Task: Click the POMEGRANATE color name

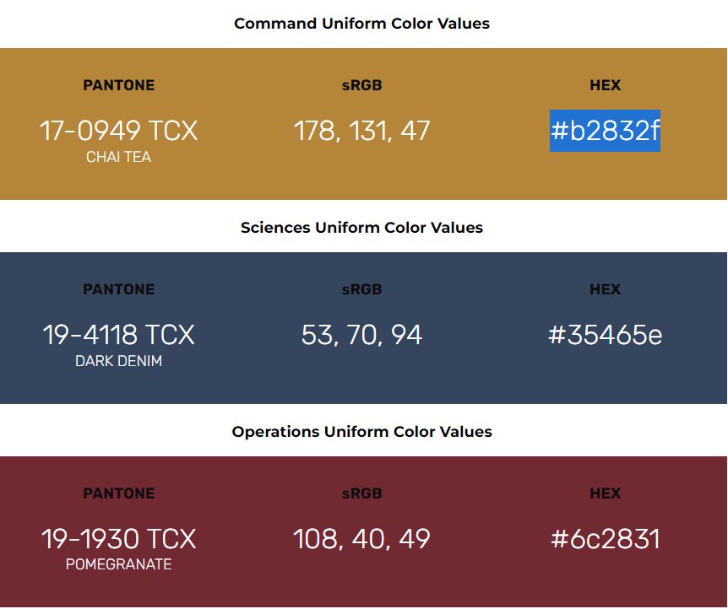Action: (x=119, y=565)
